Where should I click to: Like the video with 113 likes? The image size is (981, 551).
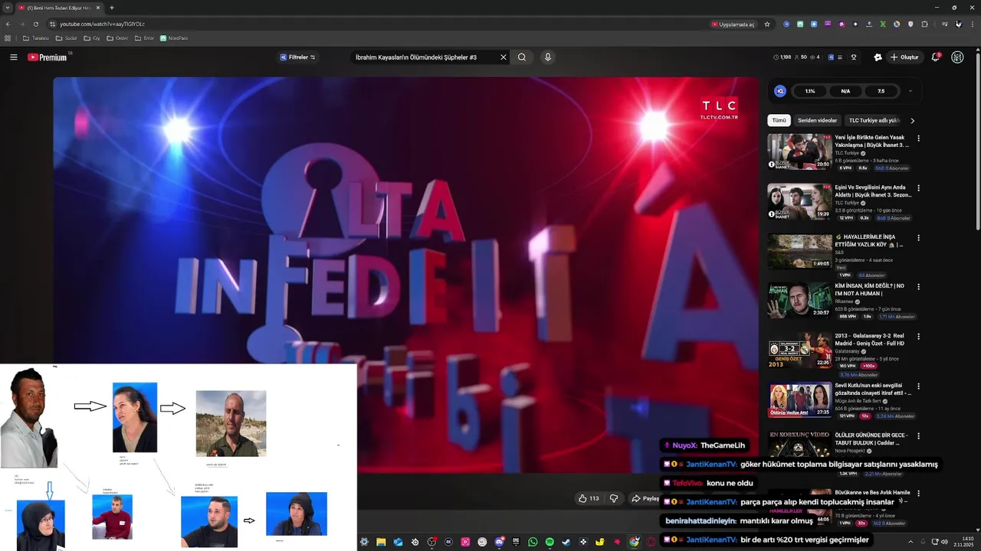[x=590, y=498]
